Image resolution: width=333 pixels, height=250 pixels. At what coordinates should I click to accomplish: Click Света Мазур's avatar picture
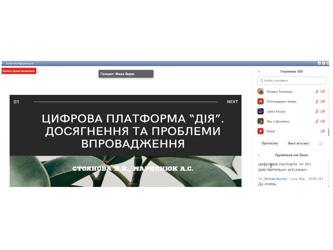260,111
